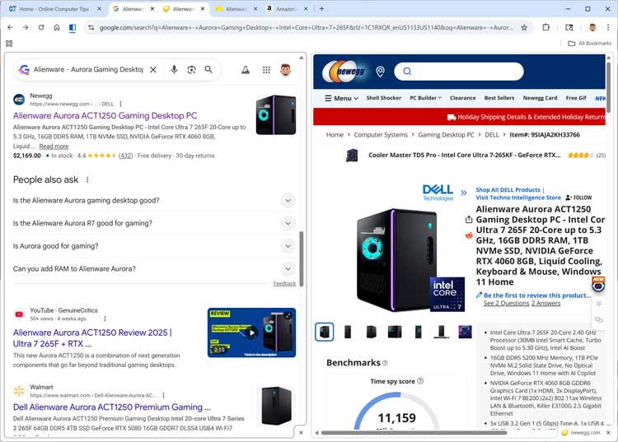This screenshot has width=618, height=442.
Task: Click Computer Systems breadcrumb
Action: click(381, 135)
